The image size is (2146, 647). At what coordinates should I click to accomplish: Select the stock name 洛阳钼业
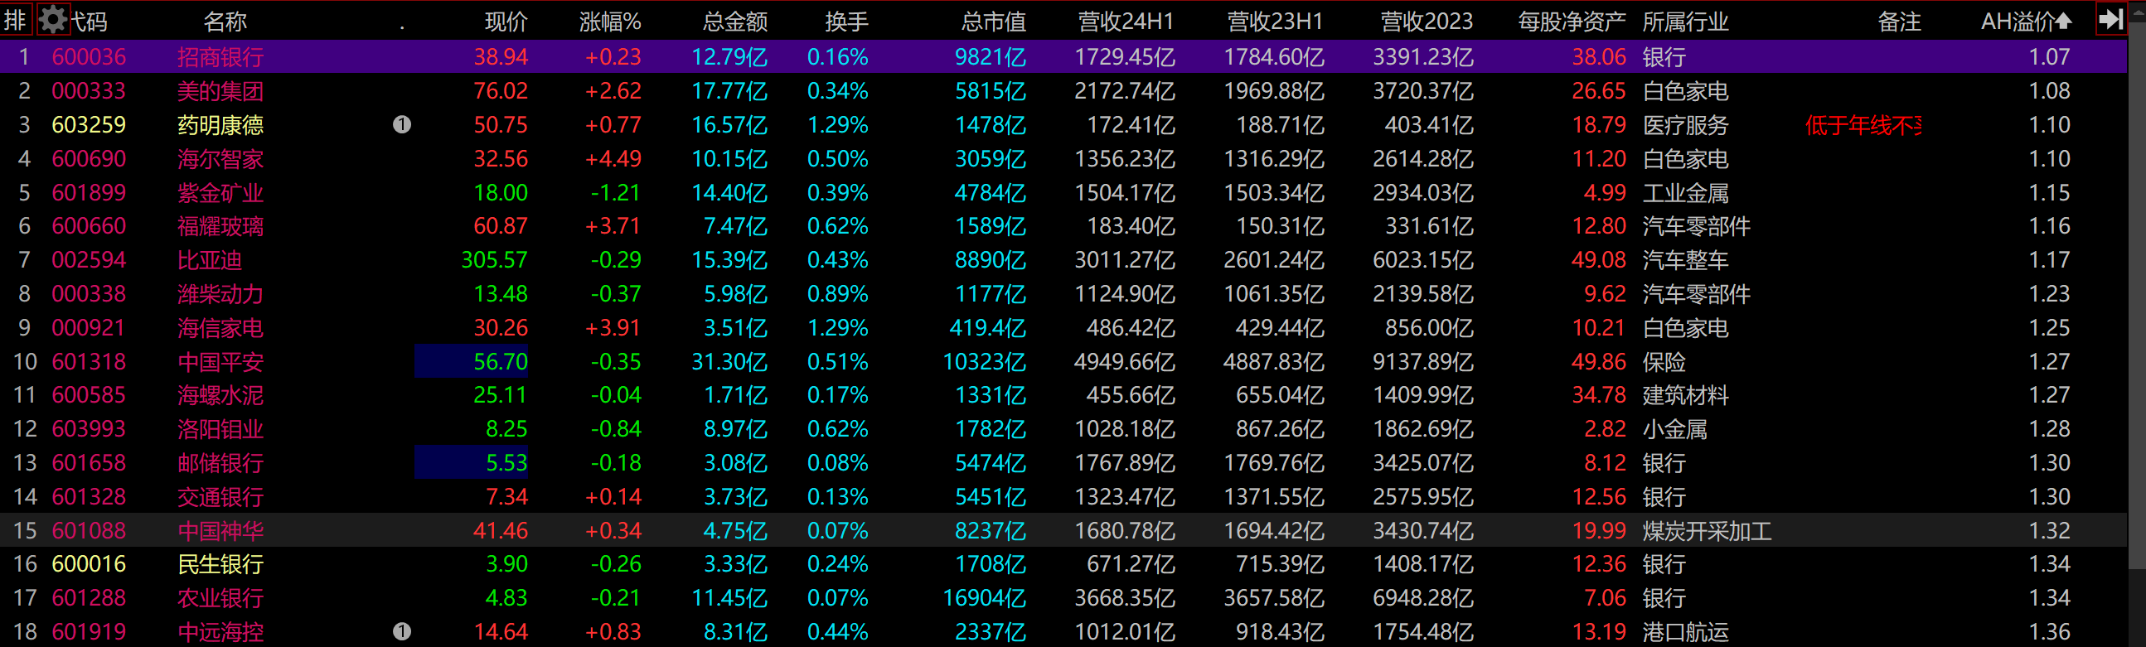[x=220, y=429]
